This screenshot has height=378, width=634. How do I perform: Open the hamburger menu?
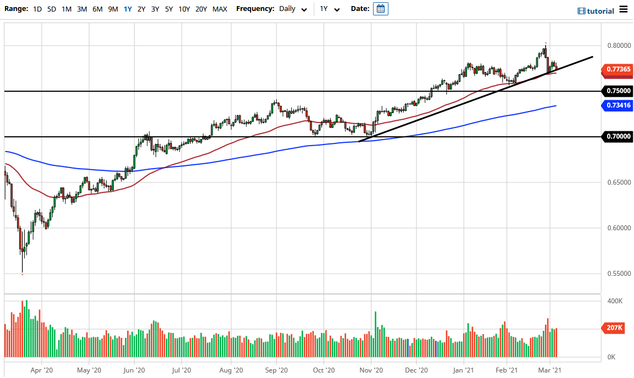[624, 9]
